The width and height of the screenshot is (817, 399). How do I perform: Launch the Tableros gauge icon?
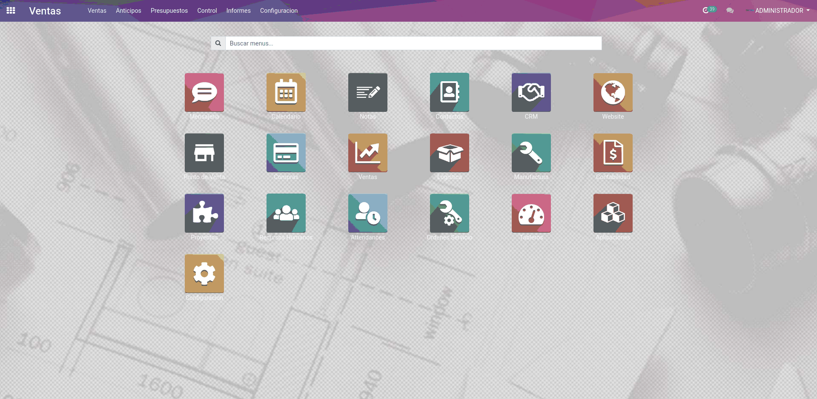(x=531, y=213)
